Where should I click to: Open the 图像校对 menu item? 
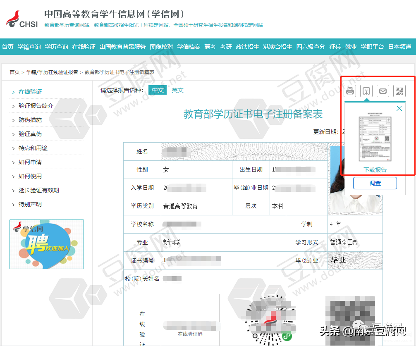[x=161, y=47]
